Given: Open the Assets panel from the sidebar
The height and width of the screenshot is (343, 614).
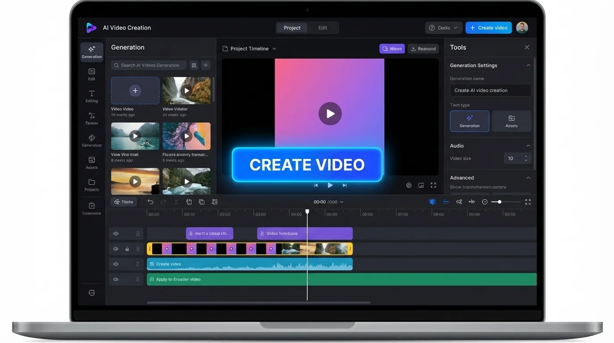Looking at the screenshot, I should (91, 163).
